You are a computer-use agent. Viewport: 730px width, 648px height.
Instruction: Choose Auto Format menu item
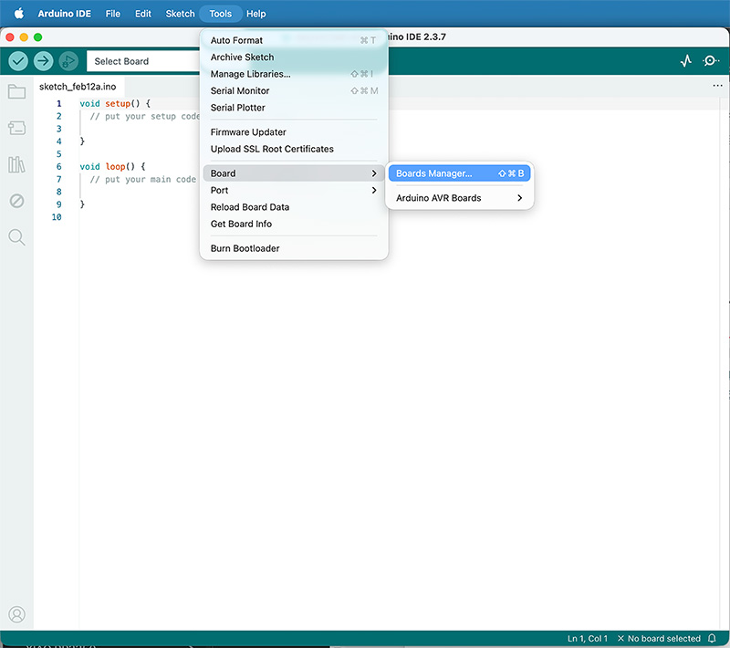click(294, 40)
